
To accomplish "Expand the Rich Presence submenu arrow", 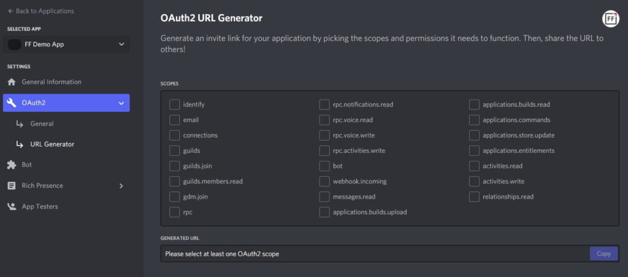I will pyautogui.click(x=121, y=186).
